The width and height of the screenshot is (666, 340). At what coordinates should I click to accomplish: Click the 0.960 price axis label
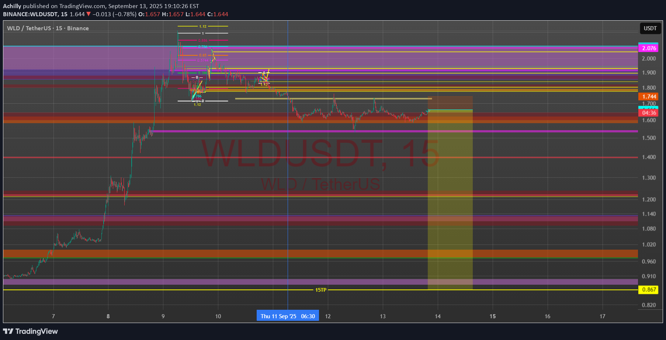tap(649, 261)
